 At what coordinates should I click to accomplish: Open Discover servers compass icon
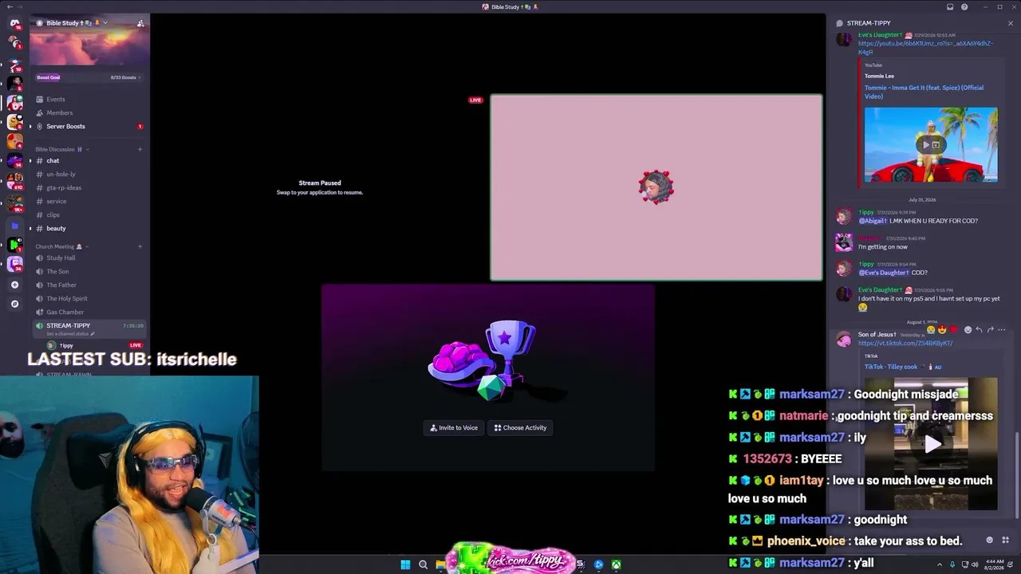point(14,304)
